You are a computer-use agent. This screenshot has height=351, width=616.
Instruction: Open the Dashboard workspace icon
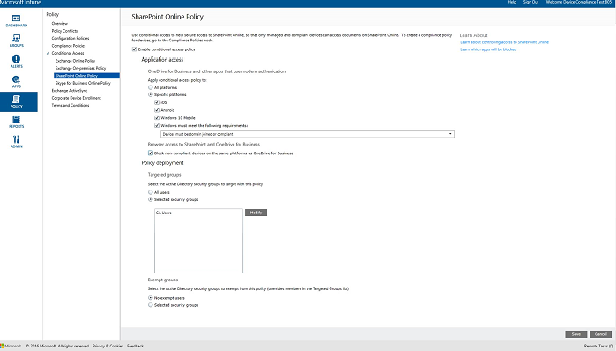tap(17, 21)
